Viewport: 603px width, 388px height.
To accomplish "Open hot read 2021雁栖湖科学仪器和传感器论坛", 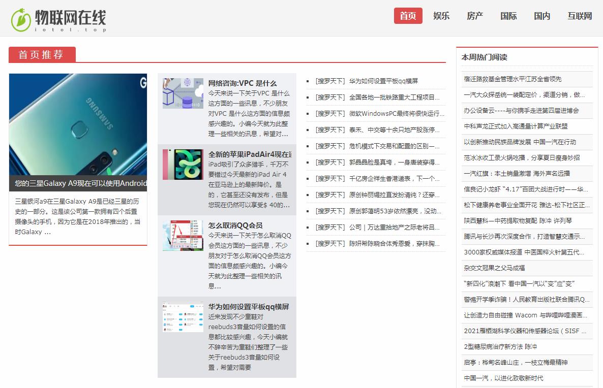I will point(525,331).
